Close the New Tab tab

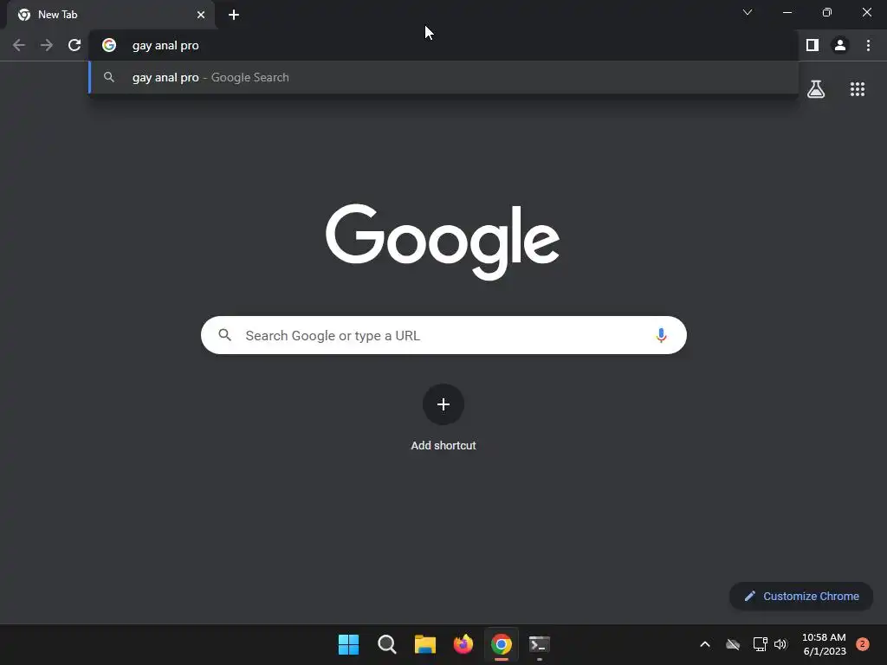pos(201,15)
